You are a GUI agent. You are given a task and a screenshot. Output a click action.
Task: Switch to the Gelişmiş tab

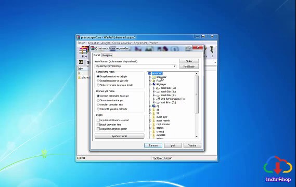click(107, 55)
